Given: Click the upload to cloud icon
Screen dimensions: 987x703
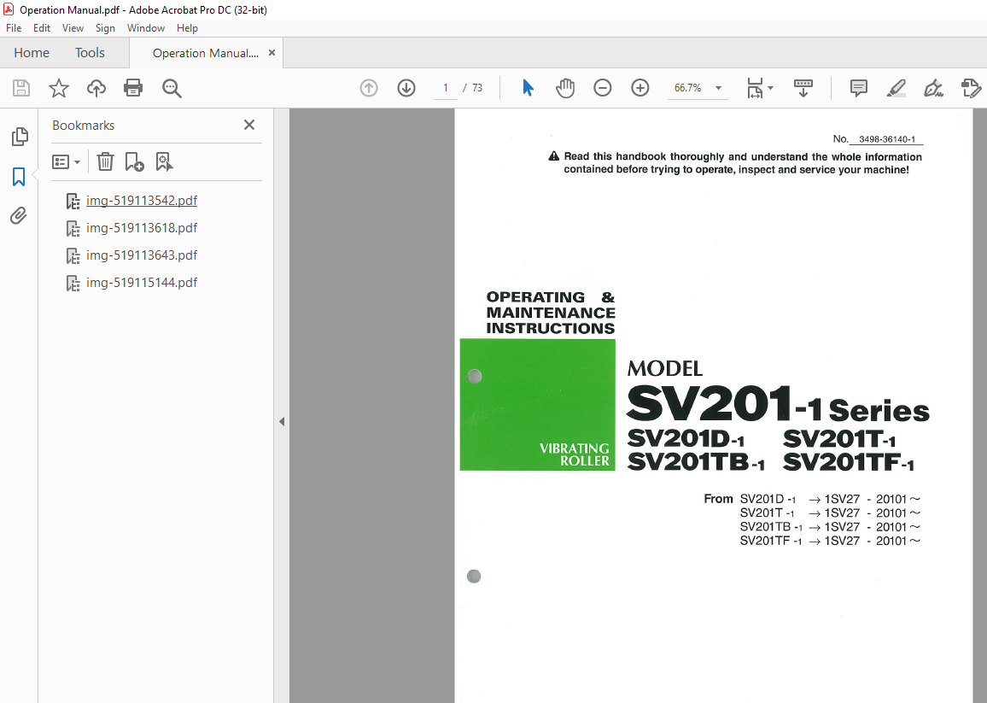Looking at the screenshot, I should pos(96,88).
